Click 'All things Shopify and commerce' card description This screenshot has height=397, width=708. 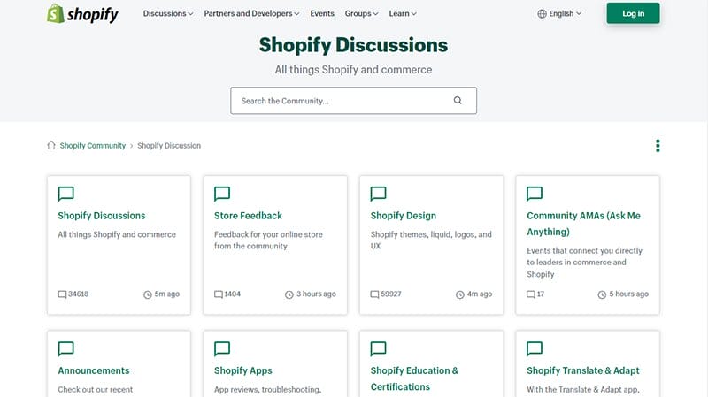[x=117, y=234]
